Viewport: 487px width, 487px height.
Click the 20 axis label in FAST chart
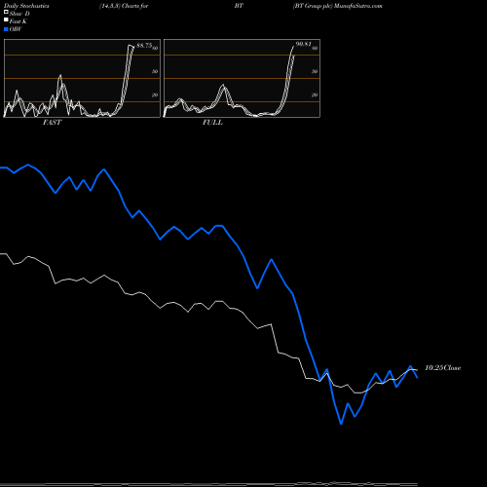[155, 94]
